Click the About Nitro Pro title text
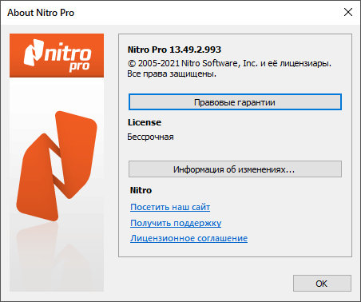The image size is (361, 302). (41, 13)
